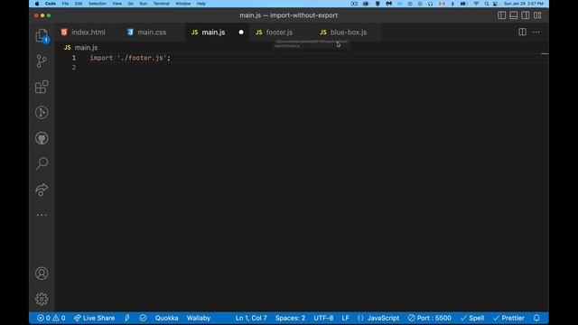Change file encoding UTF-8
The height and width of the screenshot is (325, 578).
pyautogui.click(x=323, y=318)
